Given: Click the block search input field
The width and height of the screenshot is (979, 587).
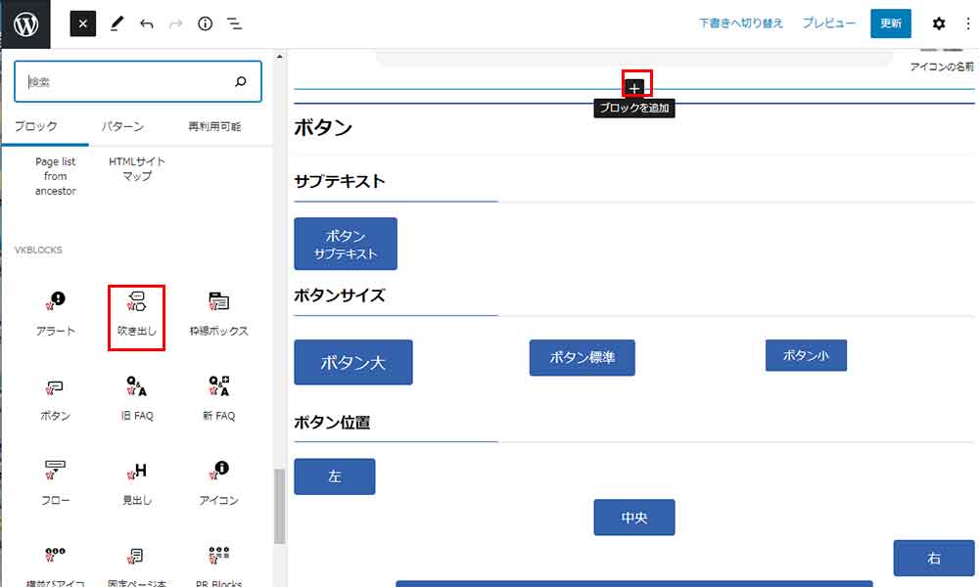Looking at the screenshot, I should click(x=127, y=82).
